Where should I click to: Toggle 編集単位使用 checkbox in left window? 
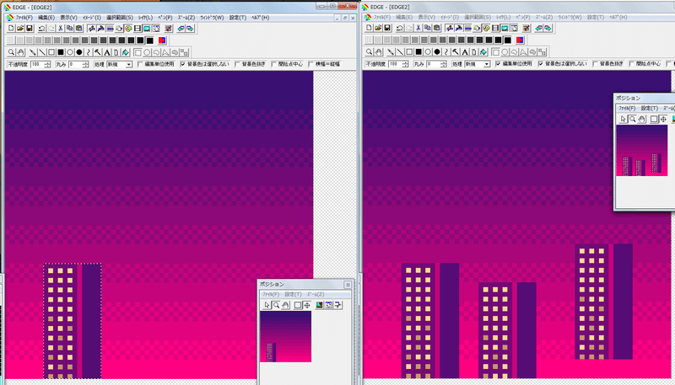[140, 65]
